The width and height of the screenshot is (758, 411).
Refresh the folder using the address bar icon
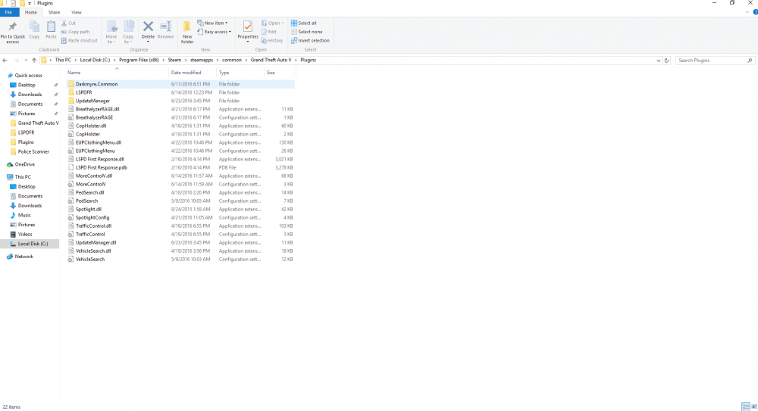click(x=666, y=61)
